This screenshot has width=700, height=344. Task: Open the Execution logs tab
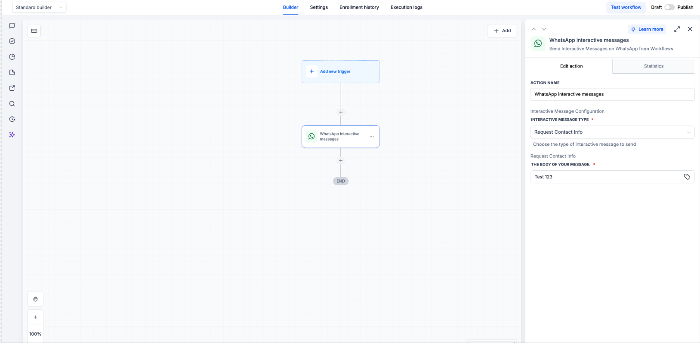tap(407, 7)
